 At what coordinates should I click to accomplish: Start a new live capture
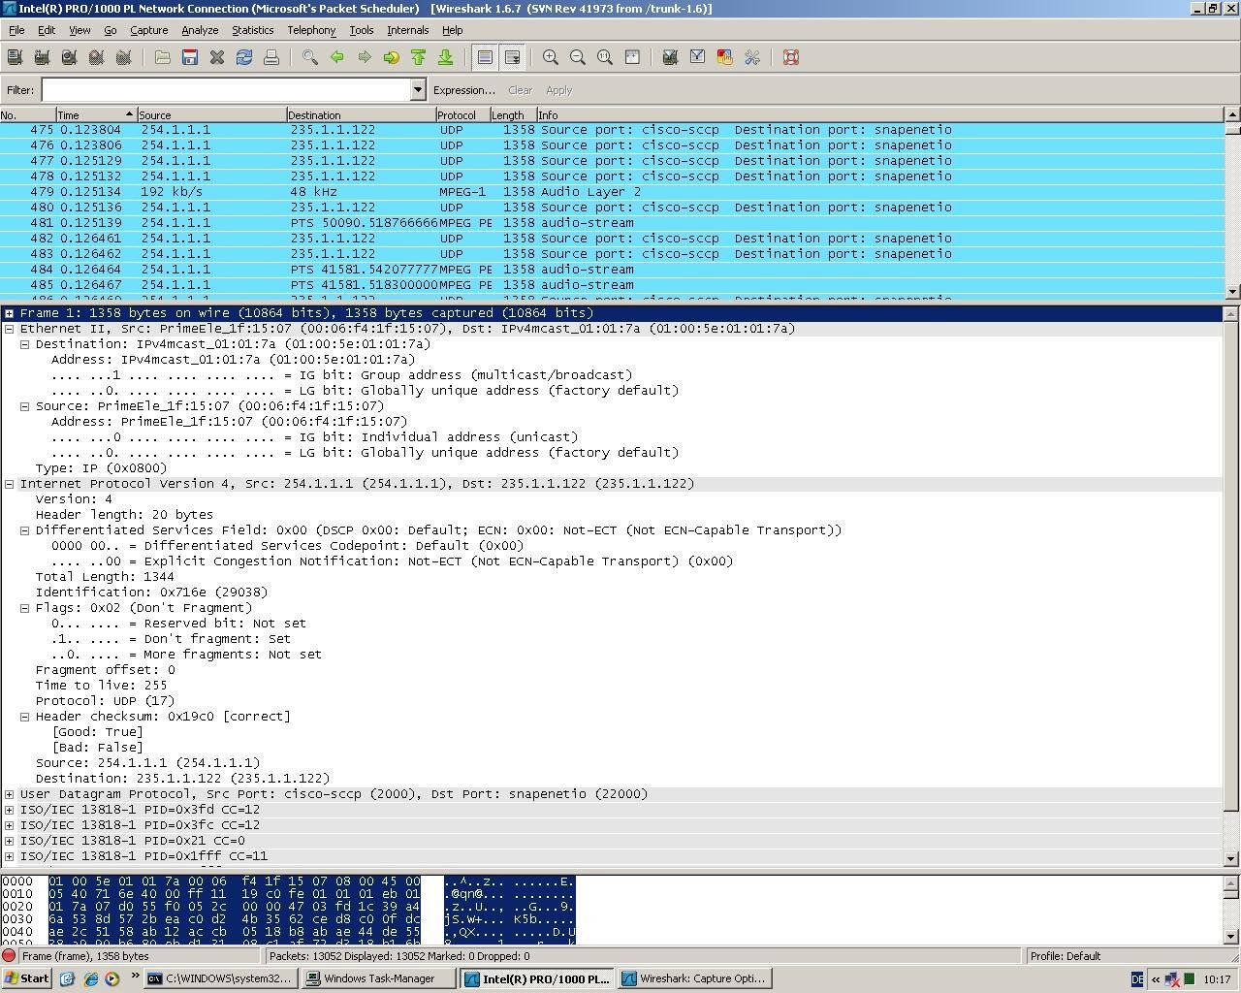coord(69,57)
